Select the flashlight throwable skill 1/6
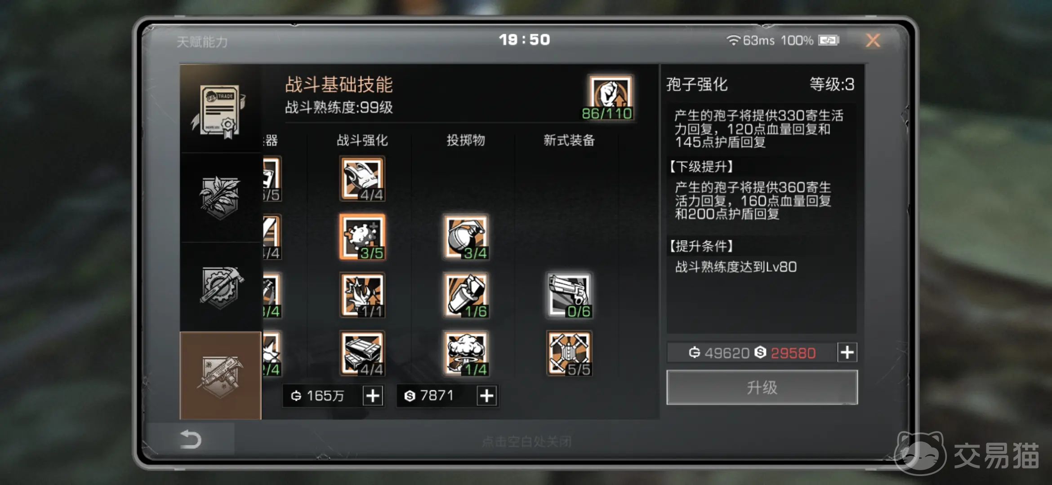This screenshot has width=1052, height=485. [466, 295]
